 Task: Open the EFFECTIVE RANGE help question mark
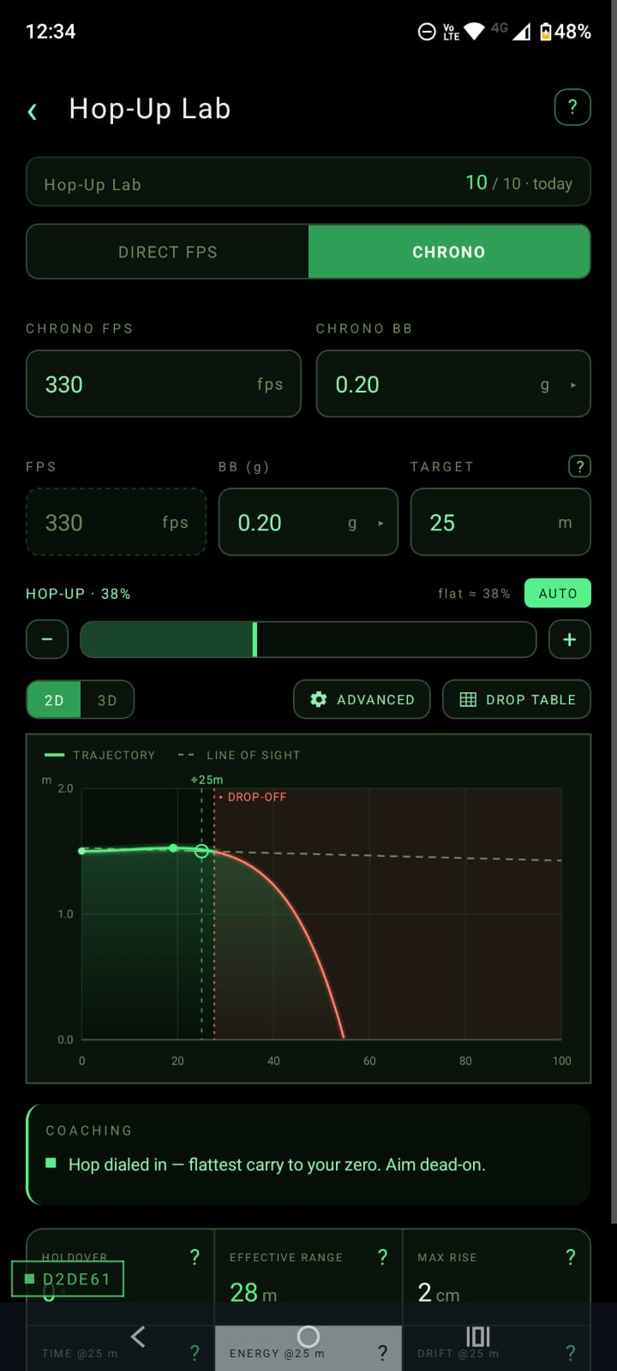click(382, 1257)
